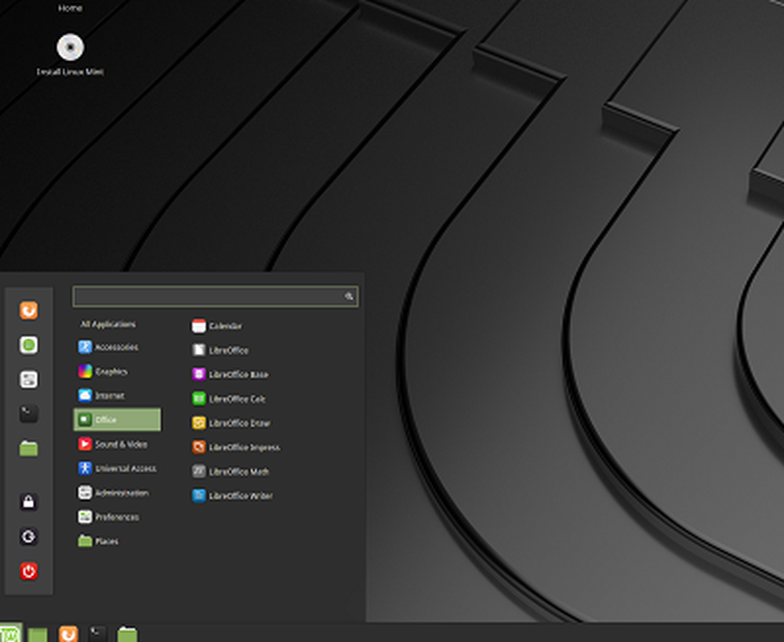784x642 pixels.
Task: Log out via the sidebar logout icon
Action: pos(27,537)
